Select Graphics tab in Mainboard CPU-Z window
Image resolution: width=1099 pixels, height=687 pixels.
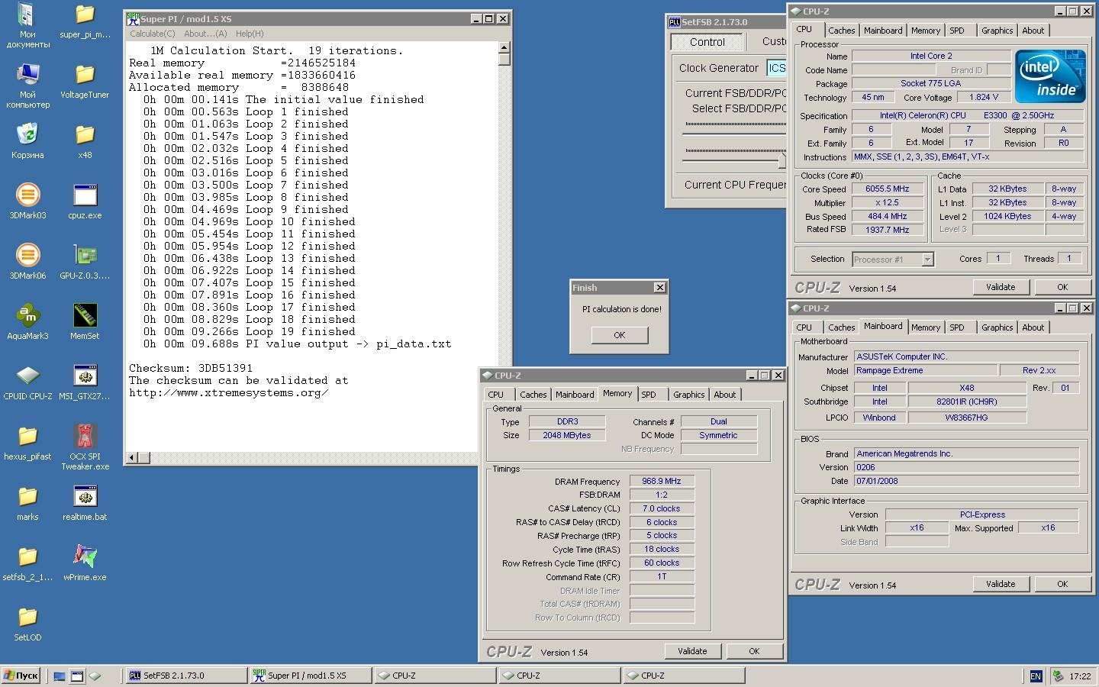(x=997, y=327)
